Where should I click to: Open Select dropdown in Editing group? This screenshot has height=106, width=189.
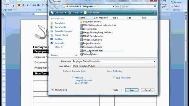point(176,6)
